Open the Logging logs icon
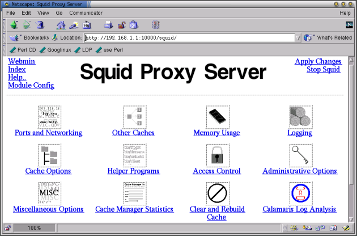The image size is (357, 236). pyautogui.click(x=301, y=117)
